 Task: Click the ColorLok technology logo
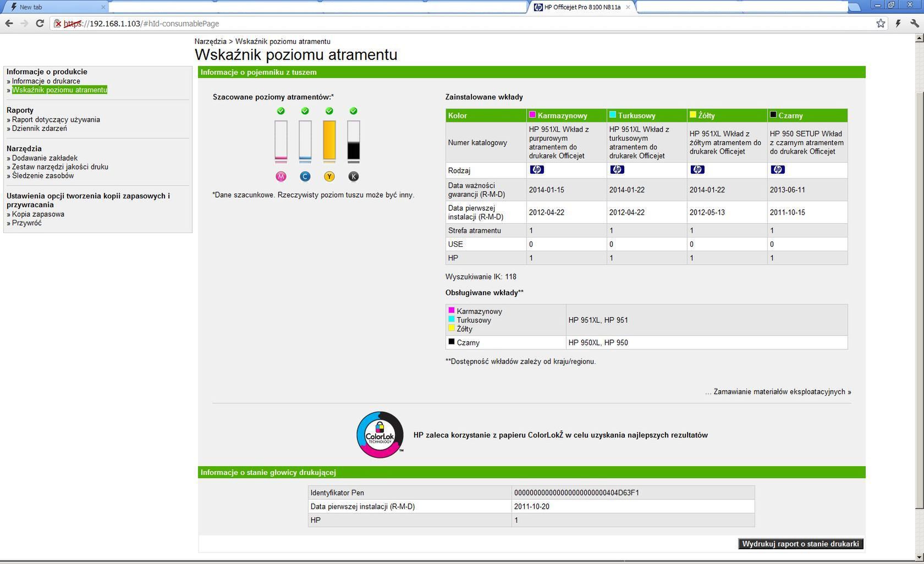point(380,435)
